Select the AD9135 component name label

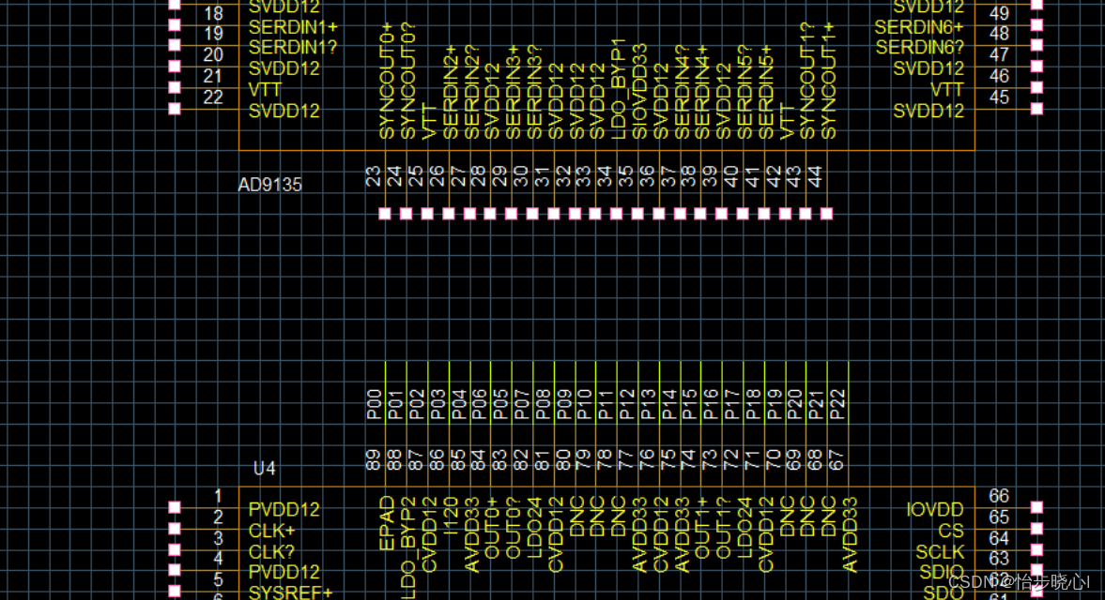point(270,186)
